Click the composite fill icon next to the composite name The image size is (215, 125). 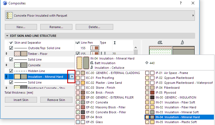[x=9, y=16]
